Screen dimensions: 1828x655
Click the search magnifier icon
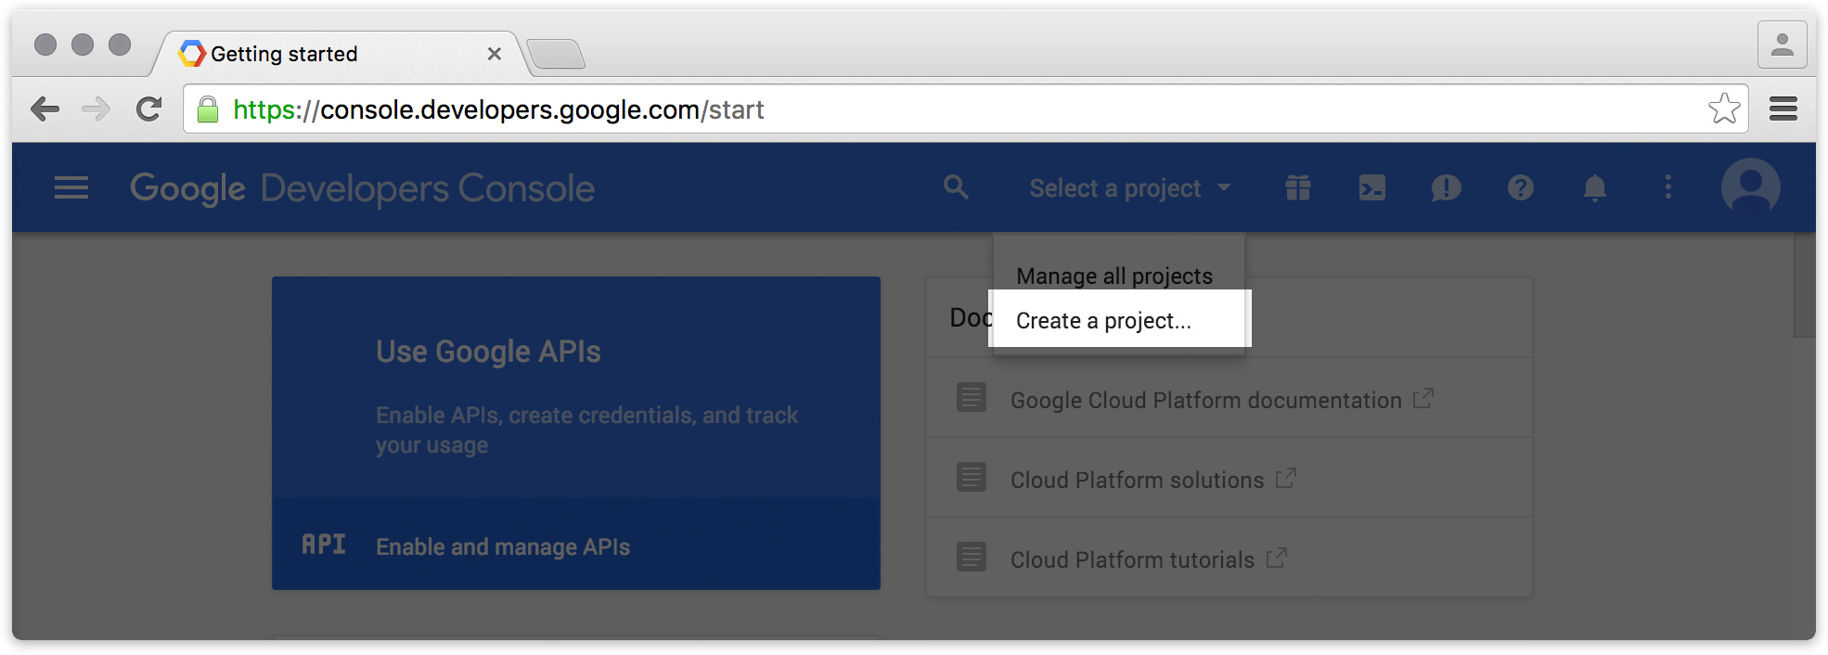(956, 188)
